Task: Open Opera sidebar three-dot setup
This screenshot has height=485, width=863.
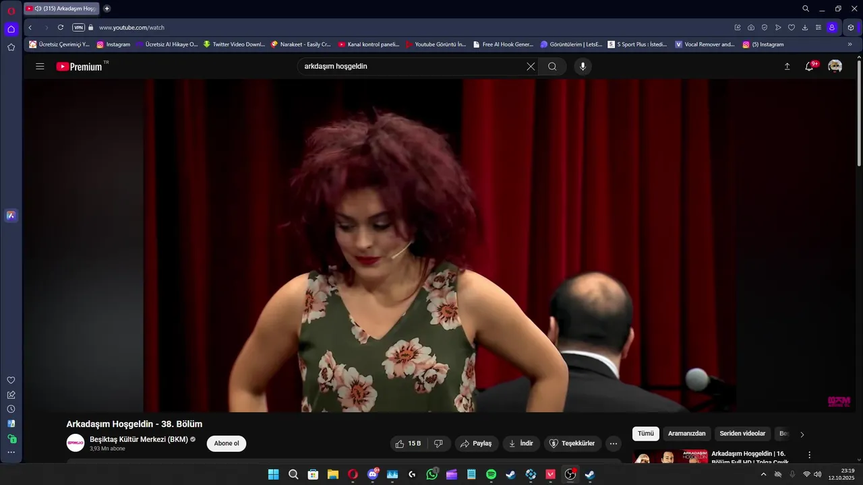Action: pyautogui.click(x=11, y=452)
